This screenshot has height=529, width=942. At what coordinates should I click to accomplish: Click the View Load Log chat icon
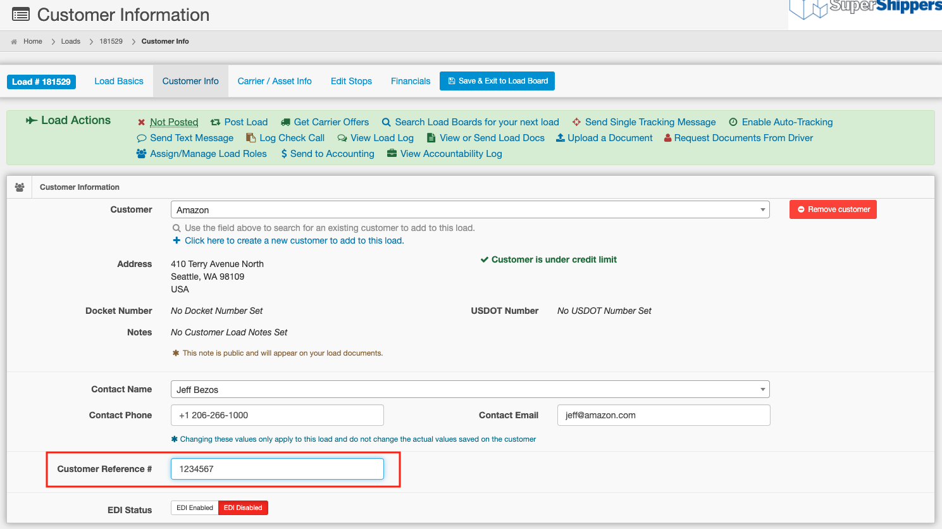point(342,138)
